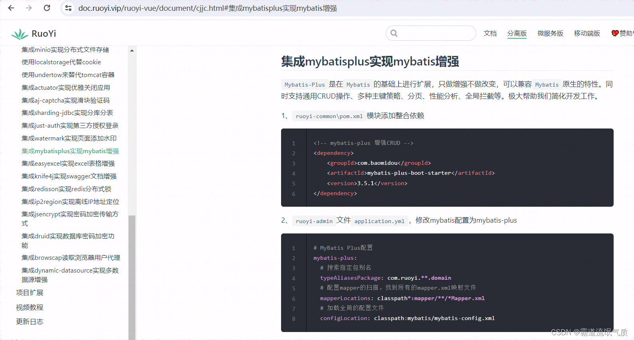Click inline code application.yml
Viewport: 634px width, 340px height.
point(379,221)
